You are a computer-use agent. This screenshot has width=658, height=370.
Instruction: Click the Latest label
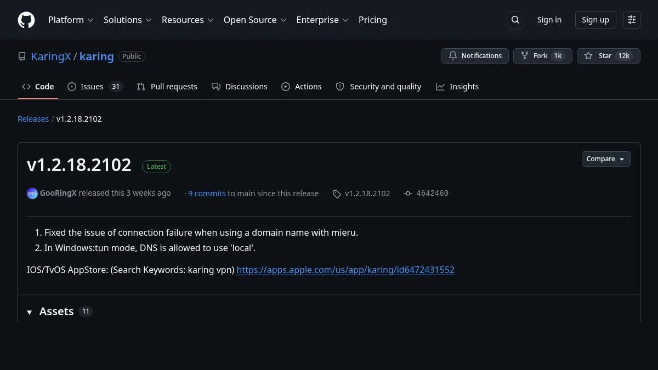tap(156, 167)
